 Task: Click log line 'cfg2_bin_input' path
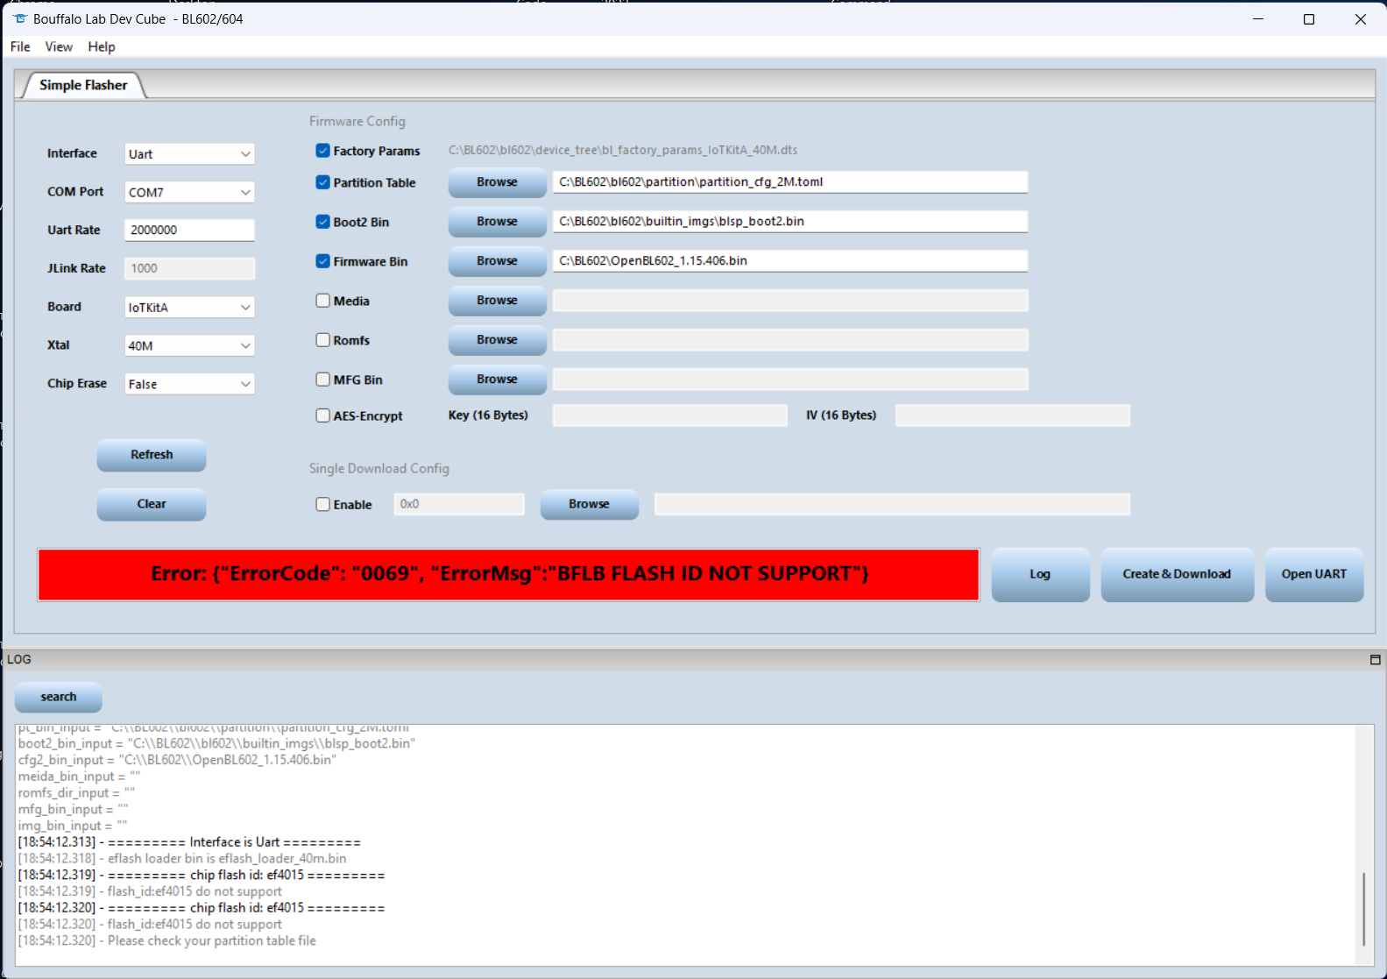[x=177, y=760]
